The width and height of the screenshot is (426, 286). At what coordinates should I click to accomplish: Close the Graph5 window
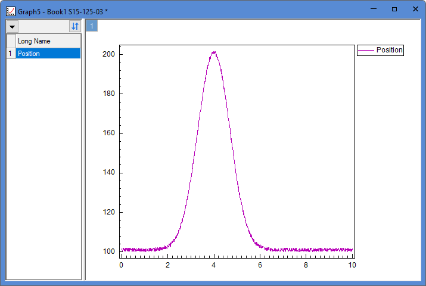[415, 9]
